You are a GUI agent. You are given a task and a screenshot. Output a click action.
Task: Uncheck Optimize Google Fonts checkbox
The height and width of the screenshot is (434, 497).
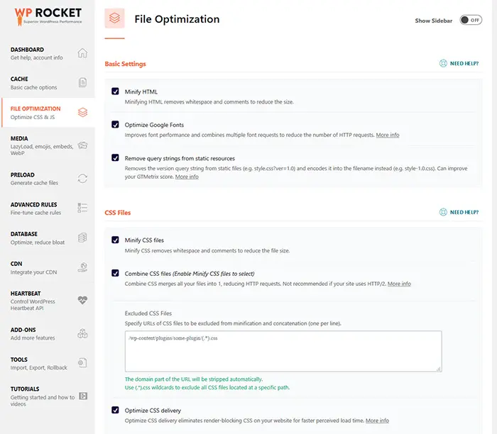point(115,124)
